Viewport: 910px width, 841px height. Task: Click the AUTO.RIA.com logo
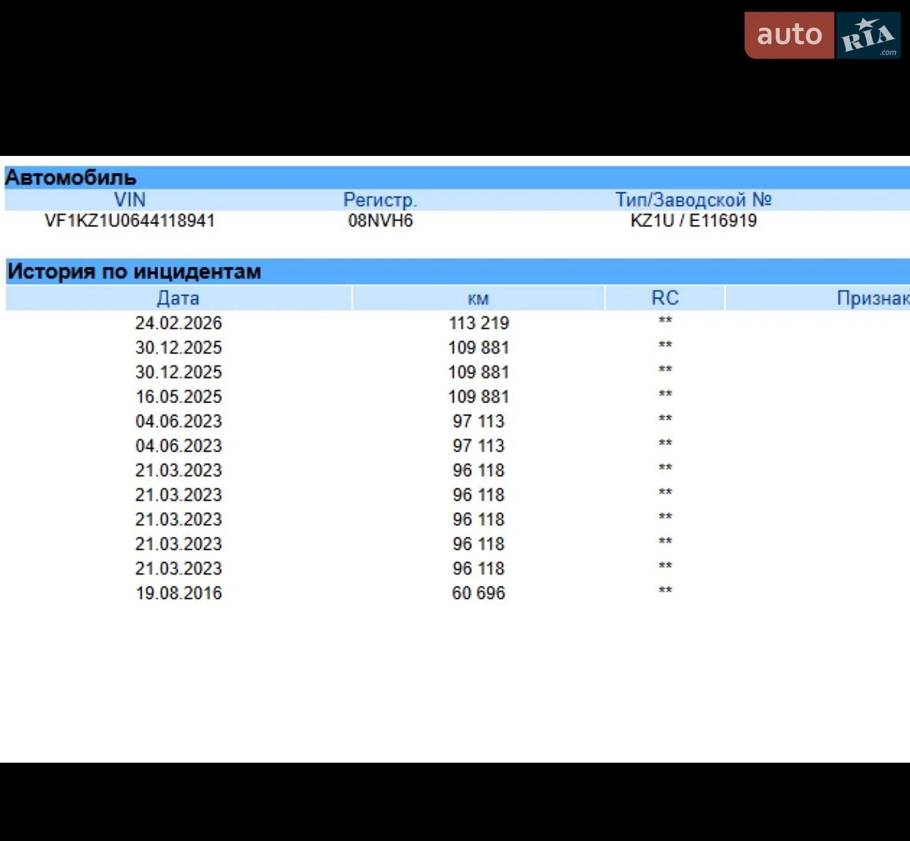pyautogui.click(x=822, y=35)
